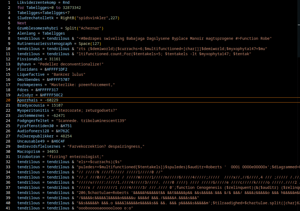This screenshot has width=300, height=211.
Task: Place cursor on the Rnd function call
Action: [x=66, y=2]
